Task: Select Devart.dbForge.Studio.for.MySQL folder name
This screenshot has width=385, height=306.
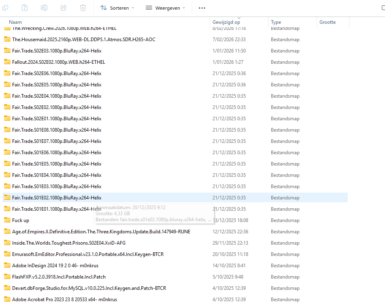Action: point(89,288)
